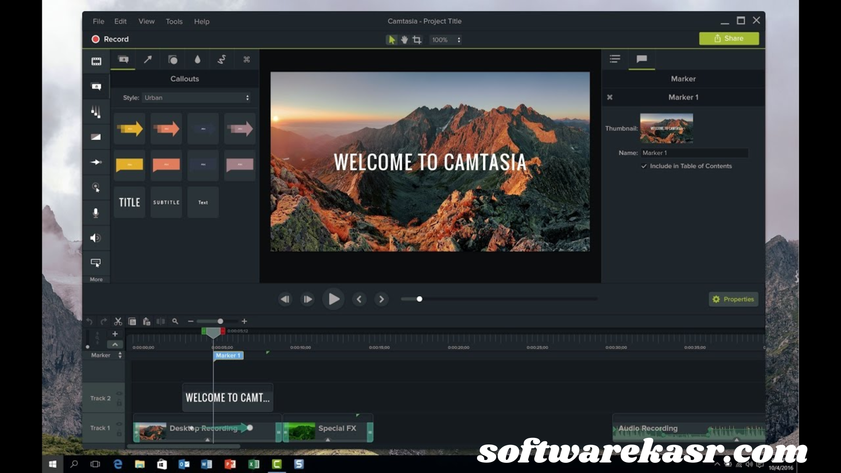Step forward one frame

point(307,299)
